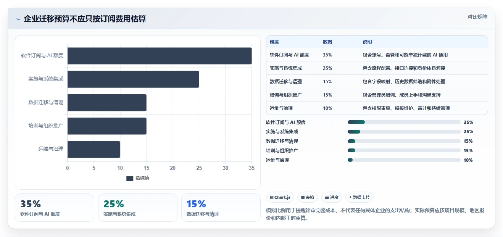The height and width of the screenshot is (237, 503).
Task: Click the description 包含流程配置、接口连接和身份体系对接
Action: pyautogui.click(x=404, y=68)
